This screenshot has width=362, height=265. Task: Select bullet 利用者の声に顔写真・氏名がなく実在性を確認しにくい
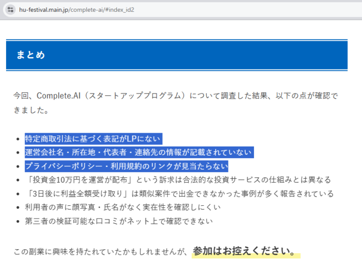[x=123, y=207]
